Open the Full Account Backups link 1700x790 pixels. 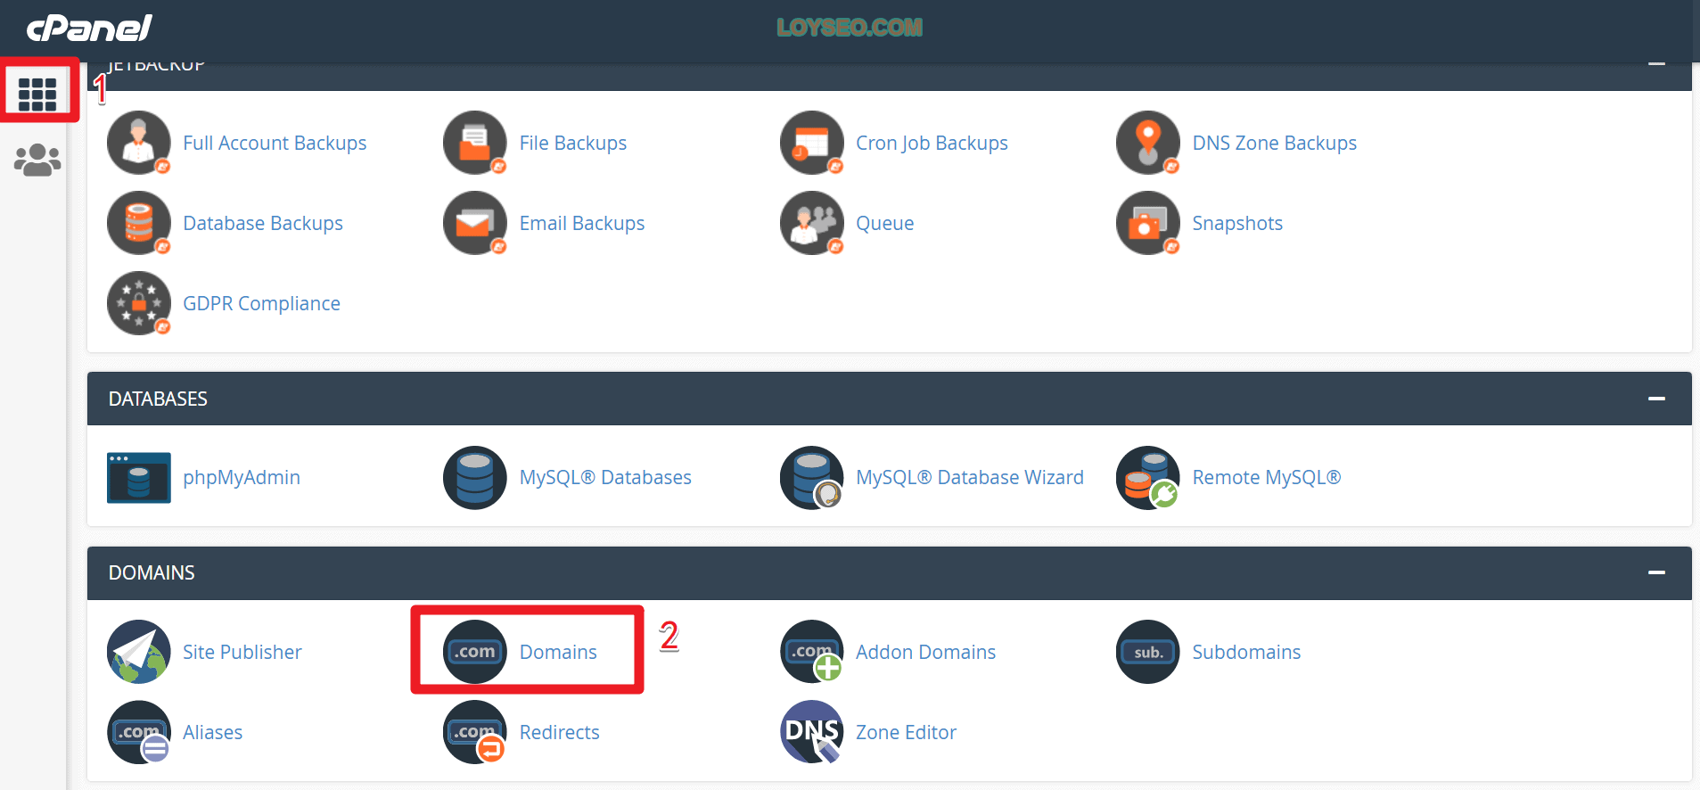(275, 143)
